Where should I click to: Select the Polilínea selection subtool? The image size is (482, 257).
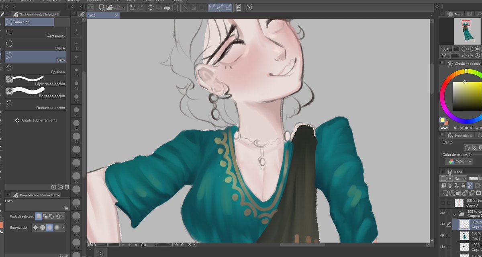(x=35, y=69)
